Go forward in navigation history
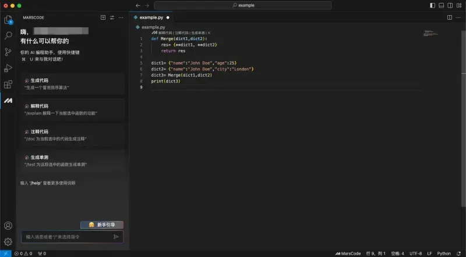The width and height of the screenshot is (466, 257). [x=147, y=5]
